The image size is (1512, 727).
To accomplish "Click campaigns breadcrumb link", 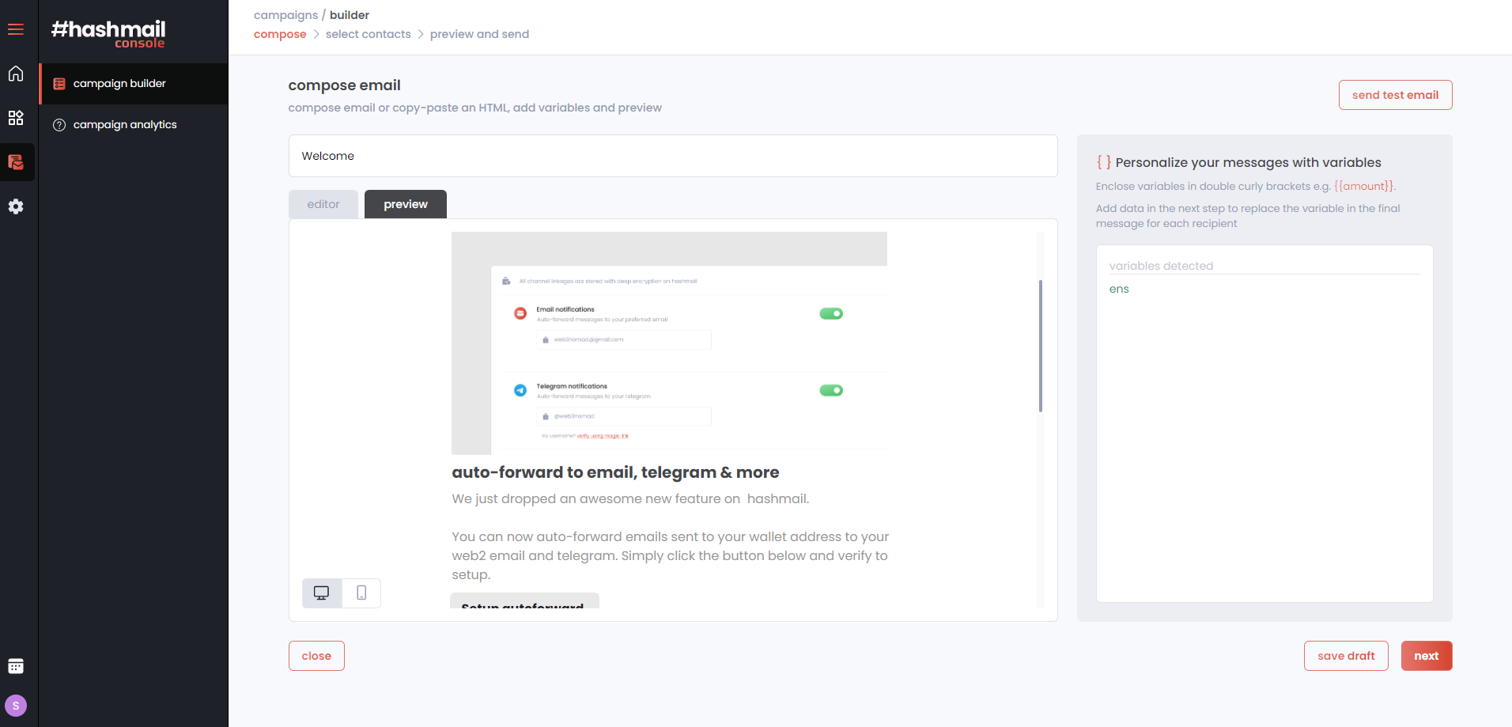I will 285,15.
